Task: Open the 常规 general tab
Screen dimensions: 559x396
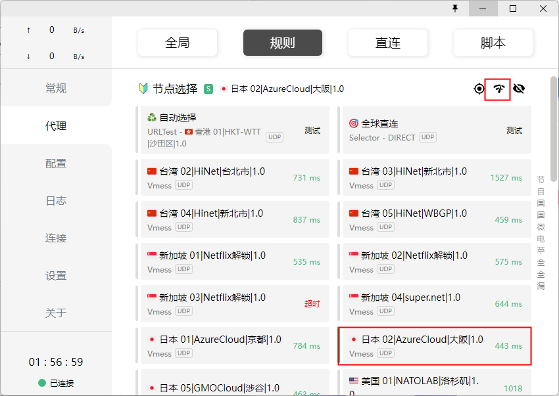Action: pyautogui.click(x=56, y=88)
